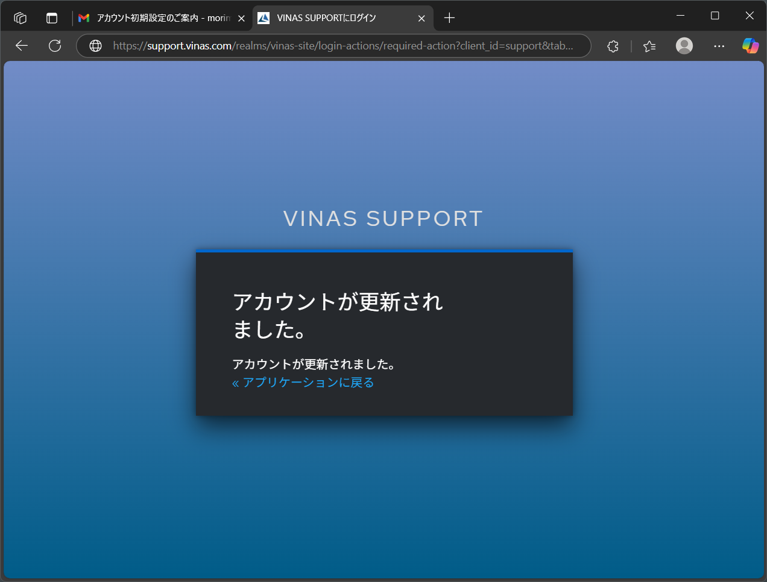Open the browser profile avatar

tap(684, 46)
